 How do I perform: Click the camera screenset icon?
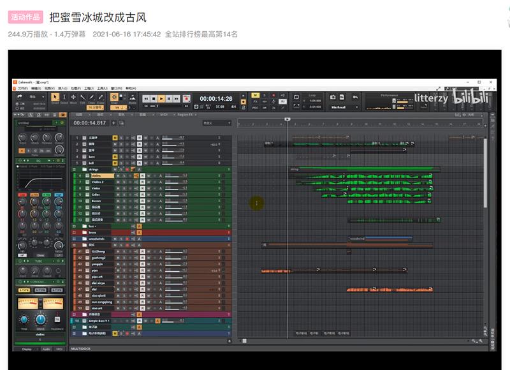coord(333,98)
